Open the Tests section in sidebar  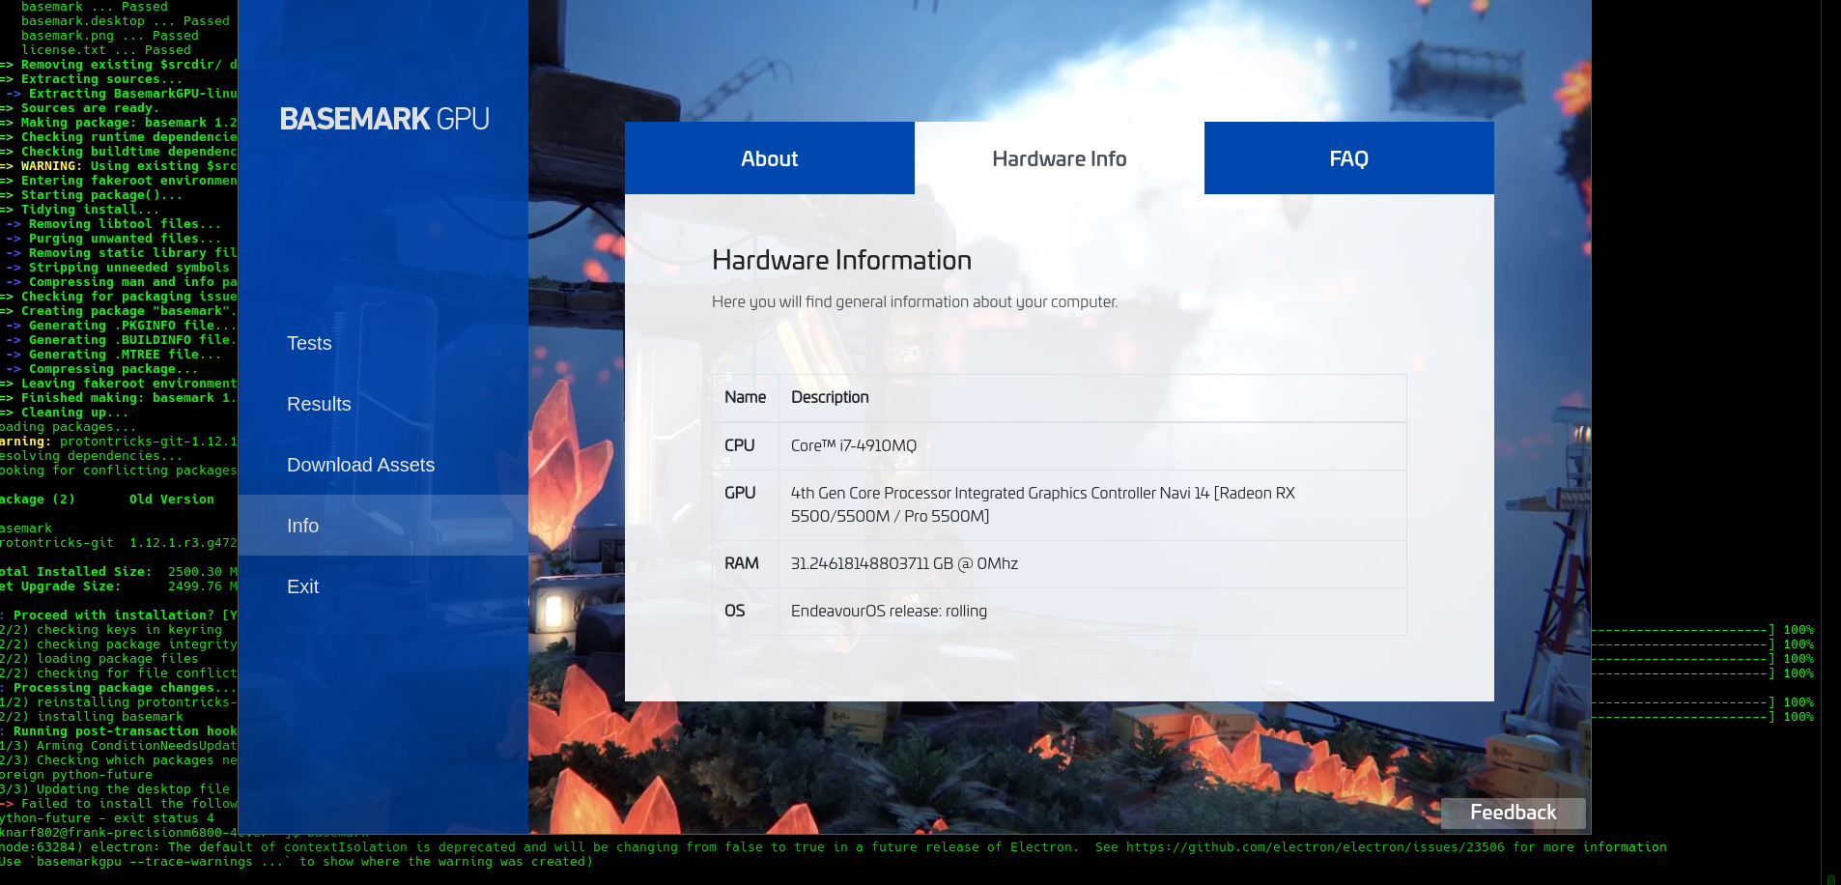point(309,343)
